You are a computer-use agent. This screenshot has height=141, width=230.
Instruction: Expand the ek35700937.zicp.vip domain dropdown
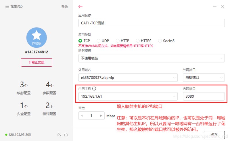click(x=128, y=78)
